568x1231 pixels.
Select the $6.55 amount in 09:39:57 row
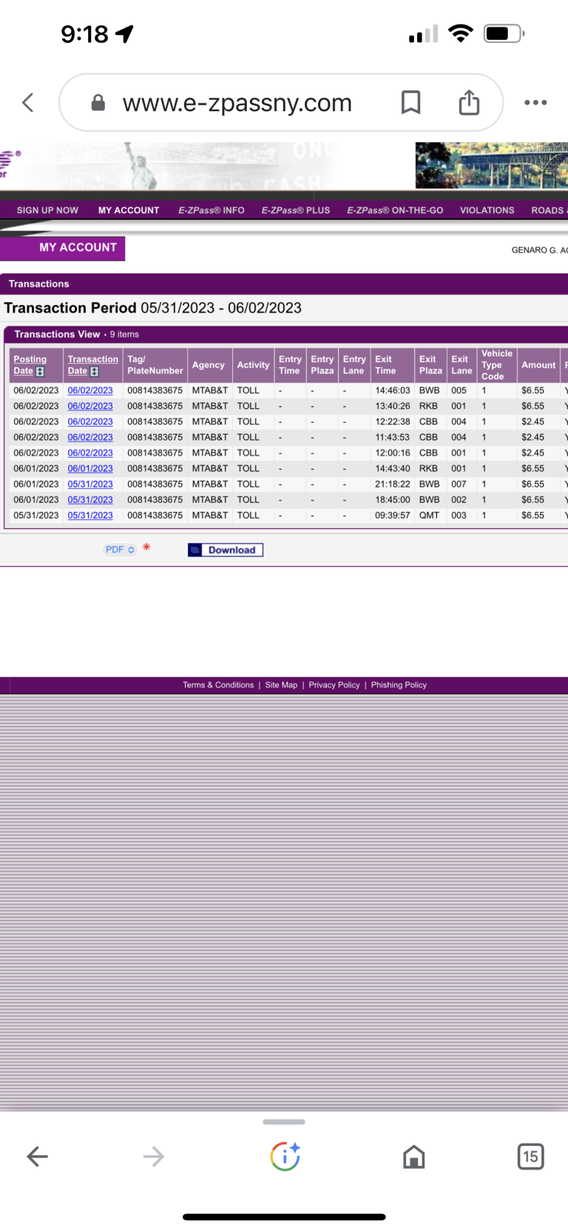[532, 516]
